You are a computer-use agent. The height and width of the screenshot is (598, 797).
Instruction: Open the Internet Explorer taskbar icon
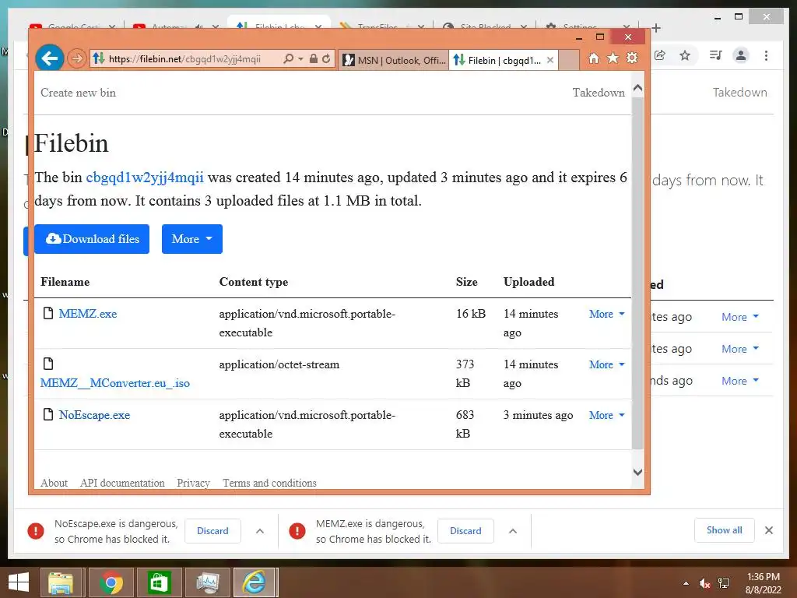pos(254,582)
